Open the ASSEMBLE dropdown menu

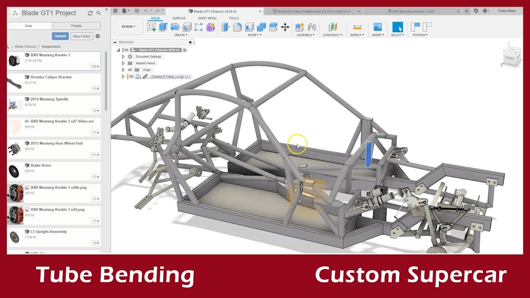coord(306,35)
